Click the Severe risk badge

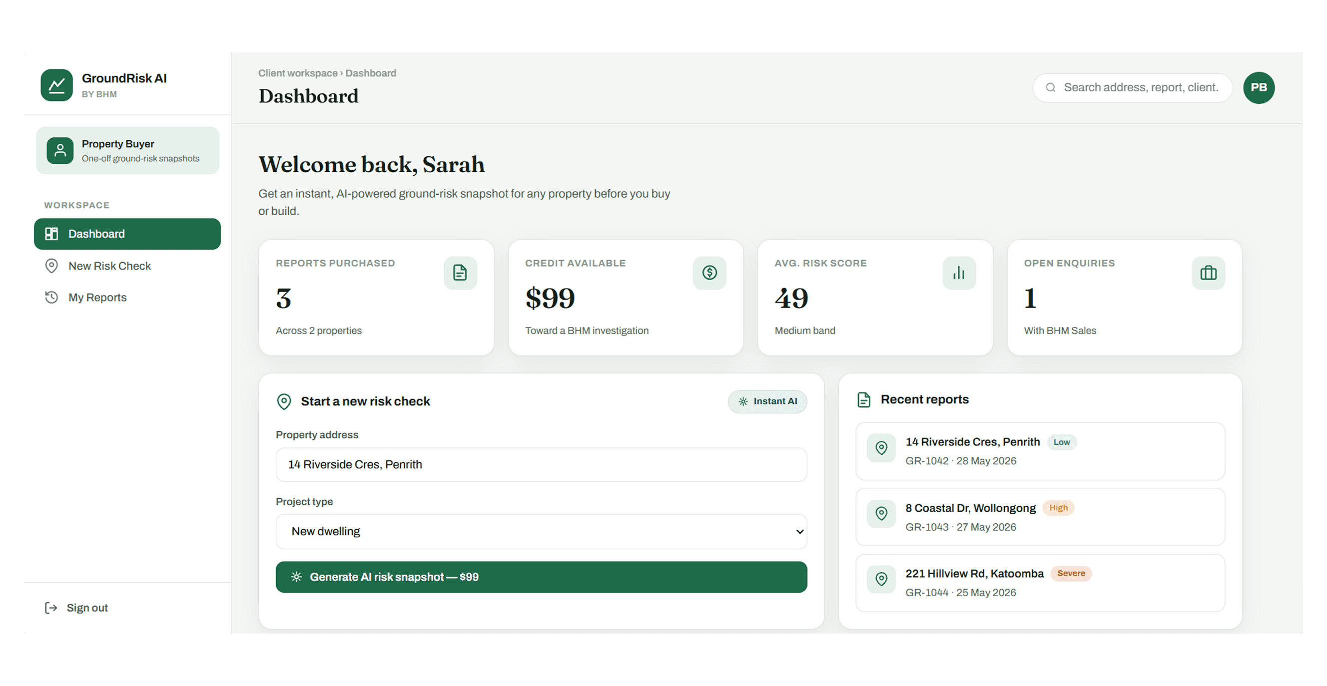(1071, 573)
